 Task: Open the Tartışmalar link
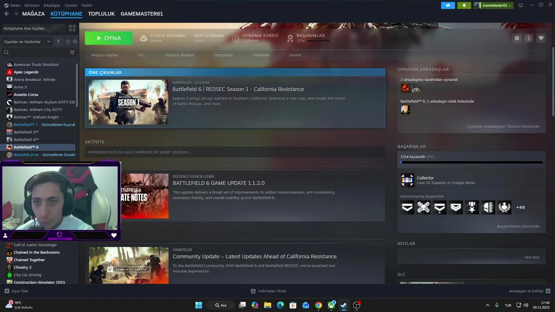tap(223, 55)
